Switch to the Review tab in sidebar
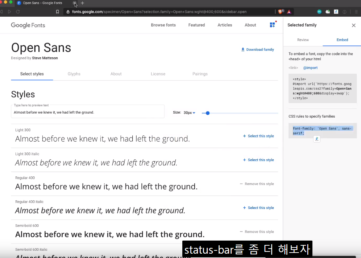The width and height of the screenshot is (361, 258). (x=303, y=40)
